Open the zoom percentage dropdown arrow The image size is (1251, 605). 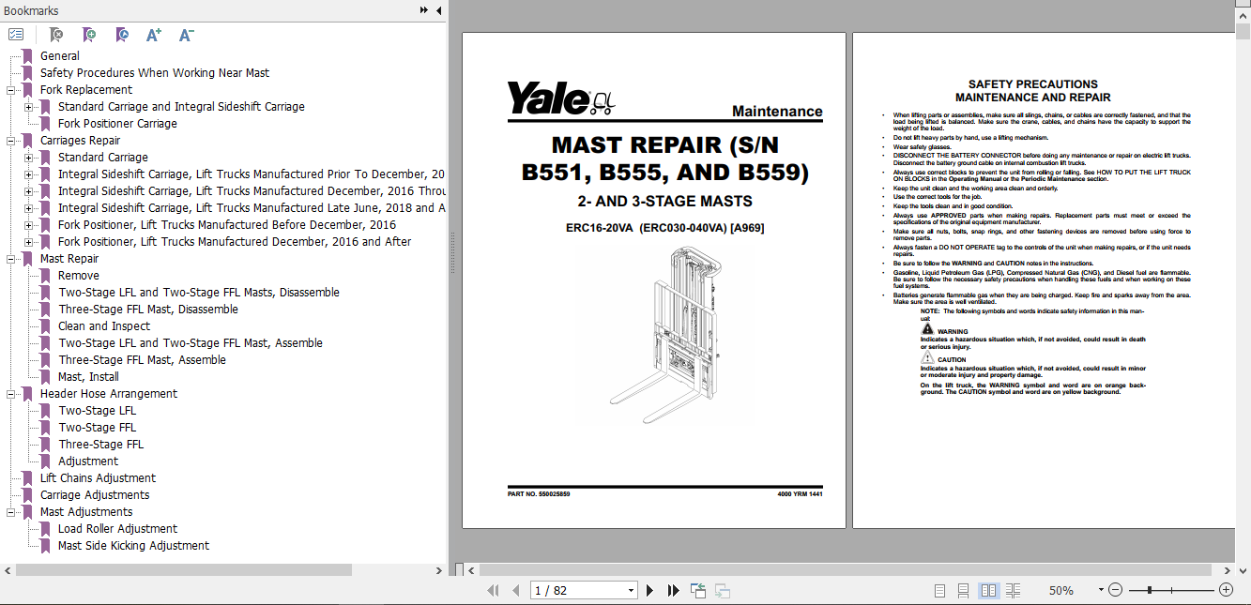pyautogui.click(x=1101, y=590)
